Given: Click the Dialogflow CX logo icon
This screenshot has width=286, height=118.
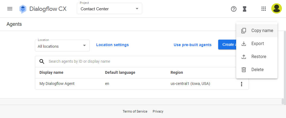Looking at the screenshot, I should 23,9.
